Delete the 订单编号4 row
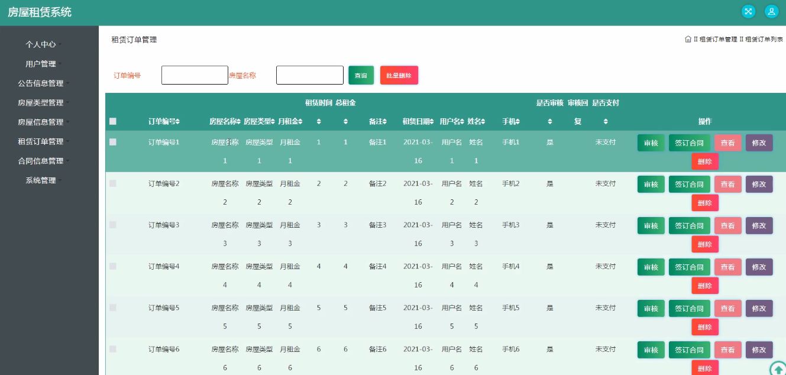 (x=705, y=286)
